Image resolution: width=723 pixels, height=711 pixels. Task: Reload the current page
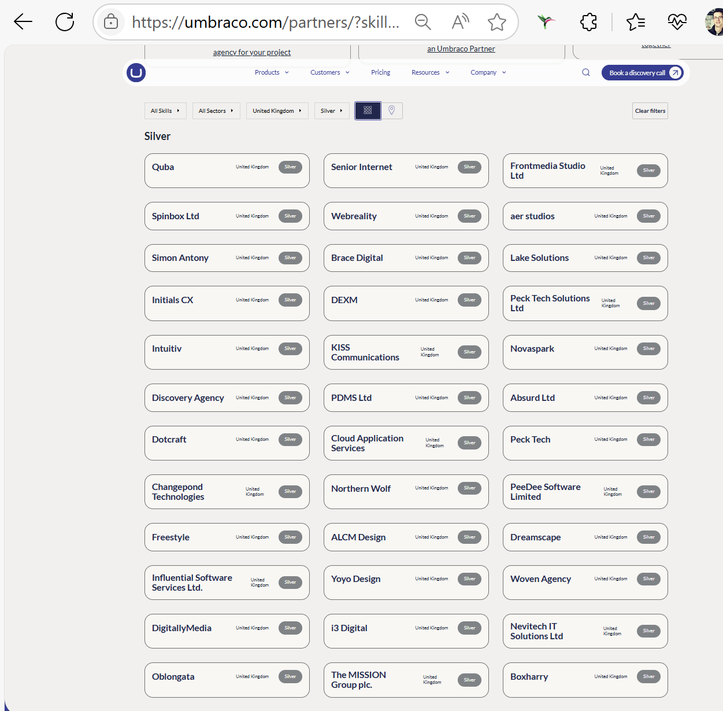65,22
